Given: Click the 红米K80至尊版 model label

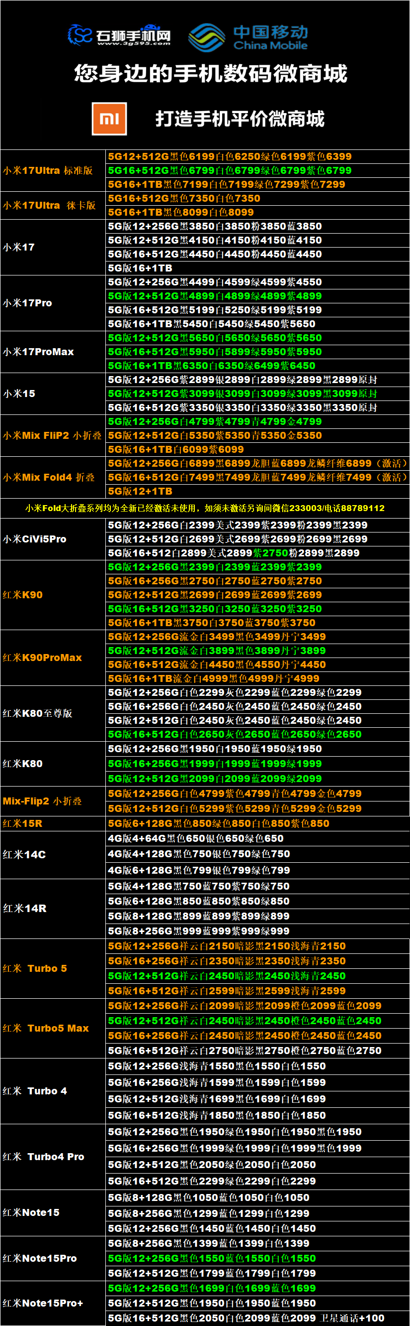Looking at the screenshot, I should pos(37,713).
